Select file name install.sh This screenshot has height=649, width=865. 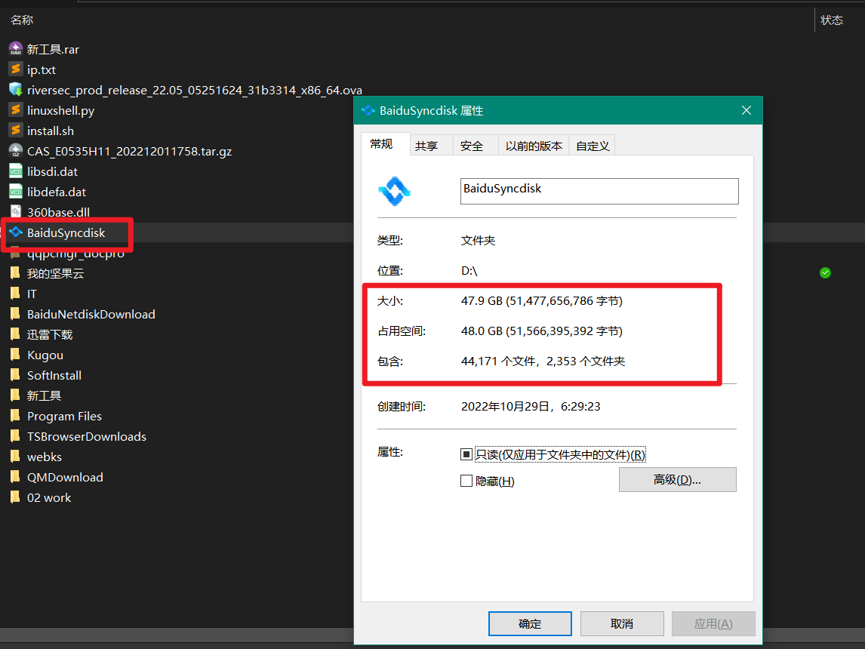point(51,131)
